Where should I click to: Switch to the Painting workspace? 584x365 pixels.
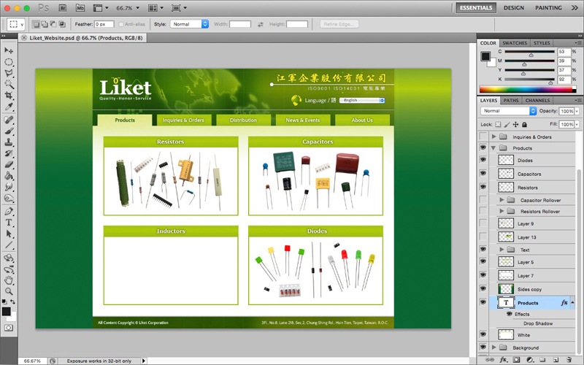point(548,8)
